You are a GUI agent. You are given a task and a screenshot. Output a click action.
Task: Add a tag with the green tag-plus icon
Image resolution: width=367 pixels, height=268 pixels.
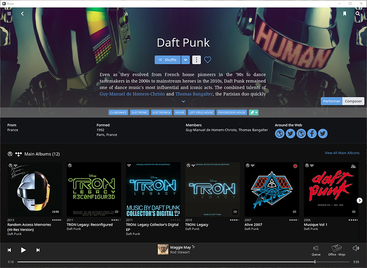(253, 113)
